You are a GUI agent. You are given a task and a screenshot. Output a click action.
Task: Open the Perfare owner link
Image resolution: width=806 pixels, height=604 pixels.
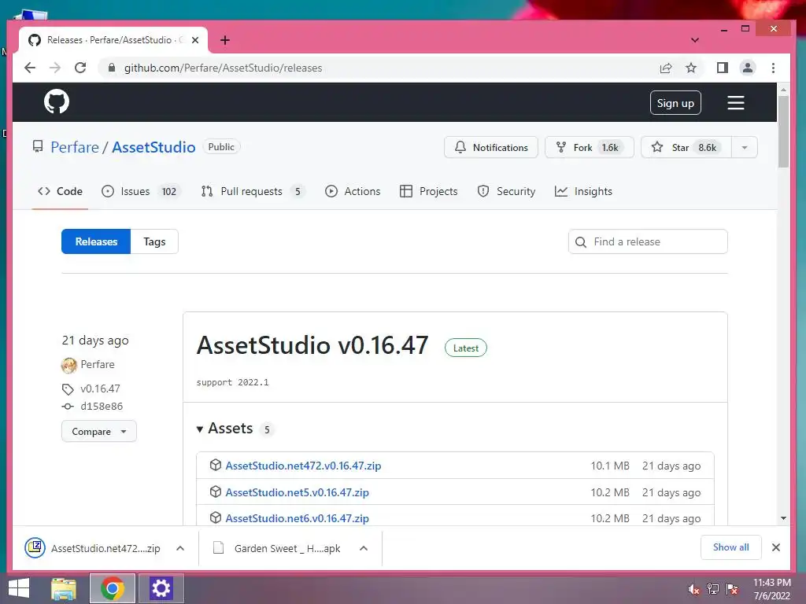tap(75, 147)
